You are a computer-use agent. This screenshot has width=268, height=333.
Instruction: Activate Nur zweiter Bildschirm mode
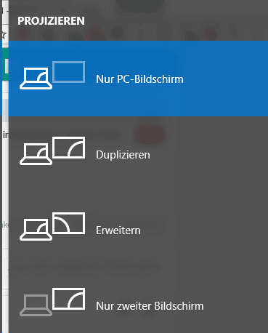[x=139, y=302]
